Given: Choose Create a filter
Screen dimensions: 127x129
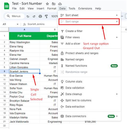Looking at the screenshot, I should [89, 31].
